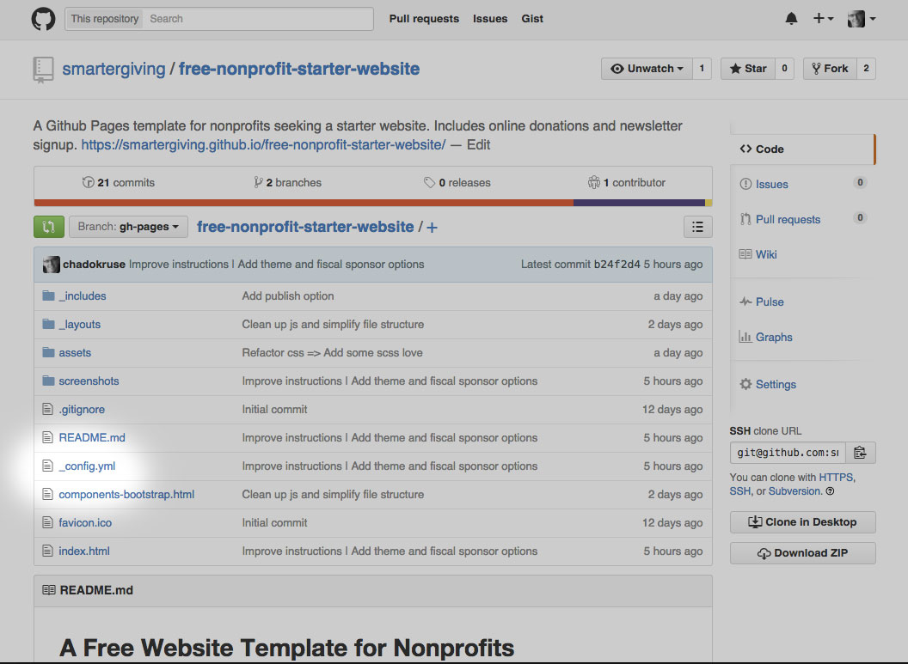The image size is (908, 664).
Task: View the 0 releases page
Action: [457, 183]
